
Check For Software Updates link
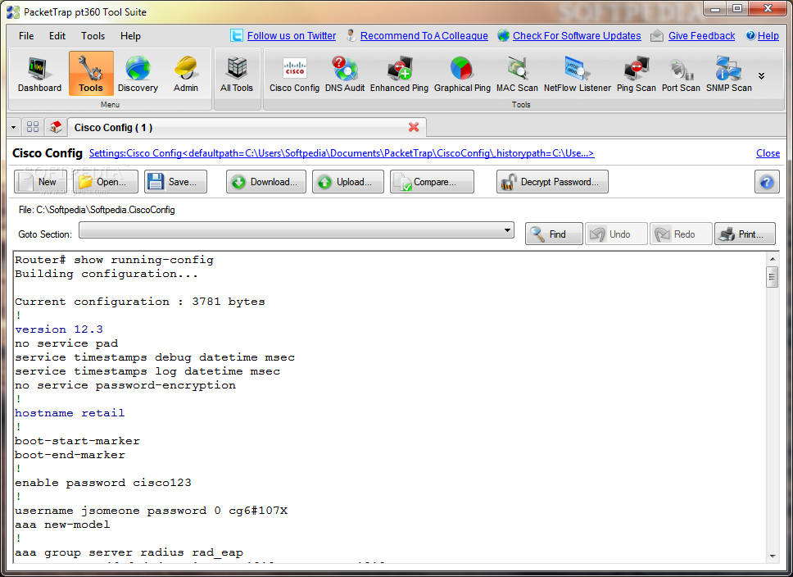577,36
